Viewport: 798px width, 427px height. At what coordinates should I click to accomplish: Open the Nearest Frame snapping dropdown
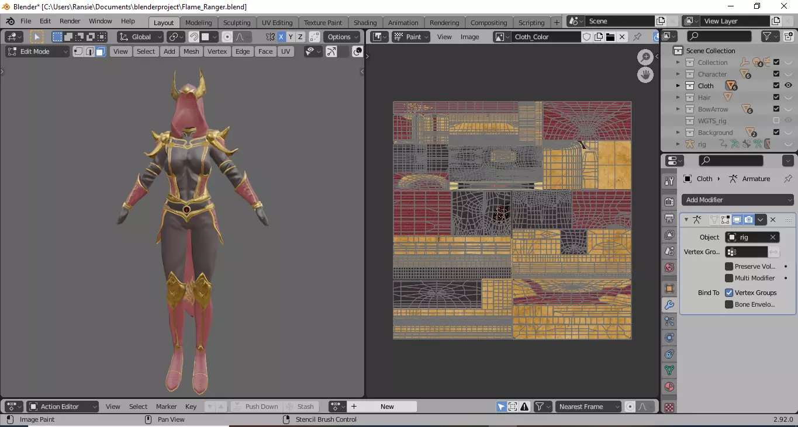(588, 407)
